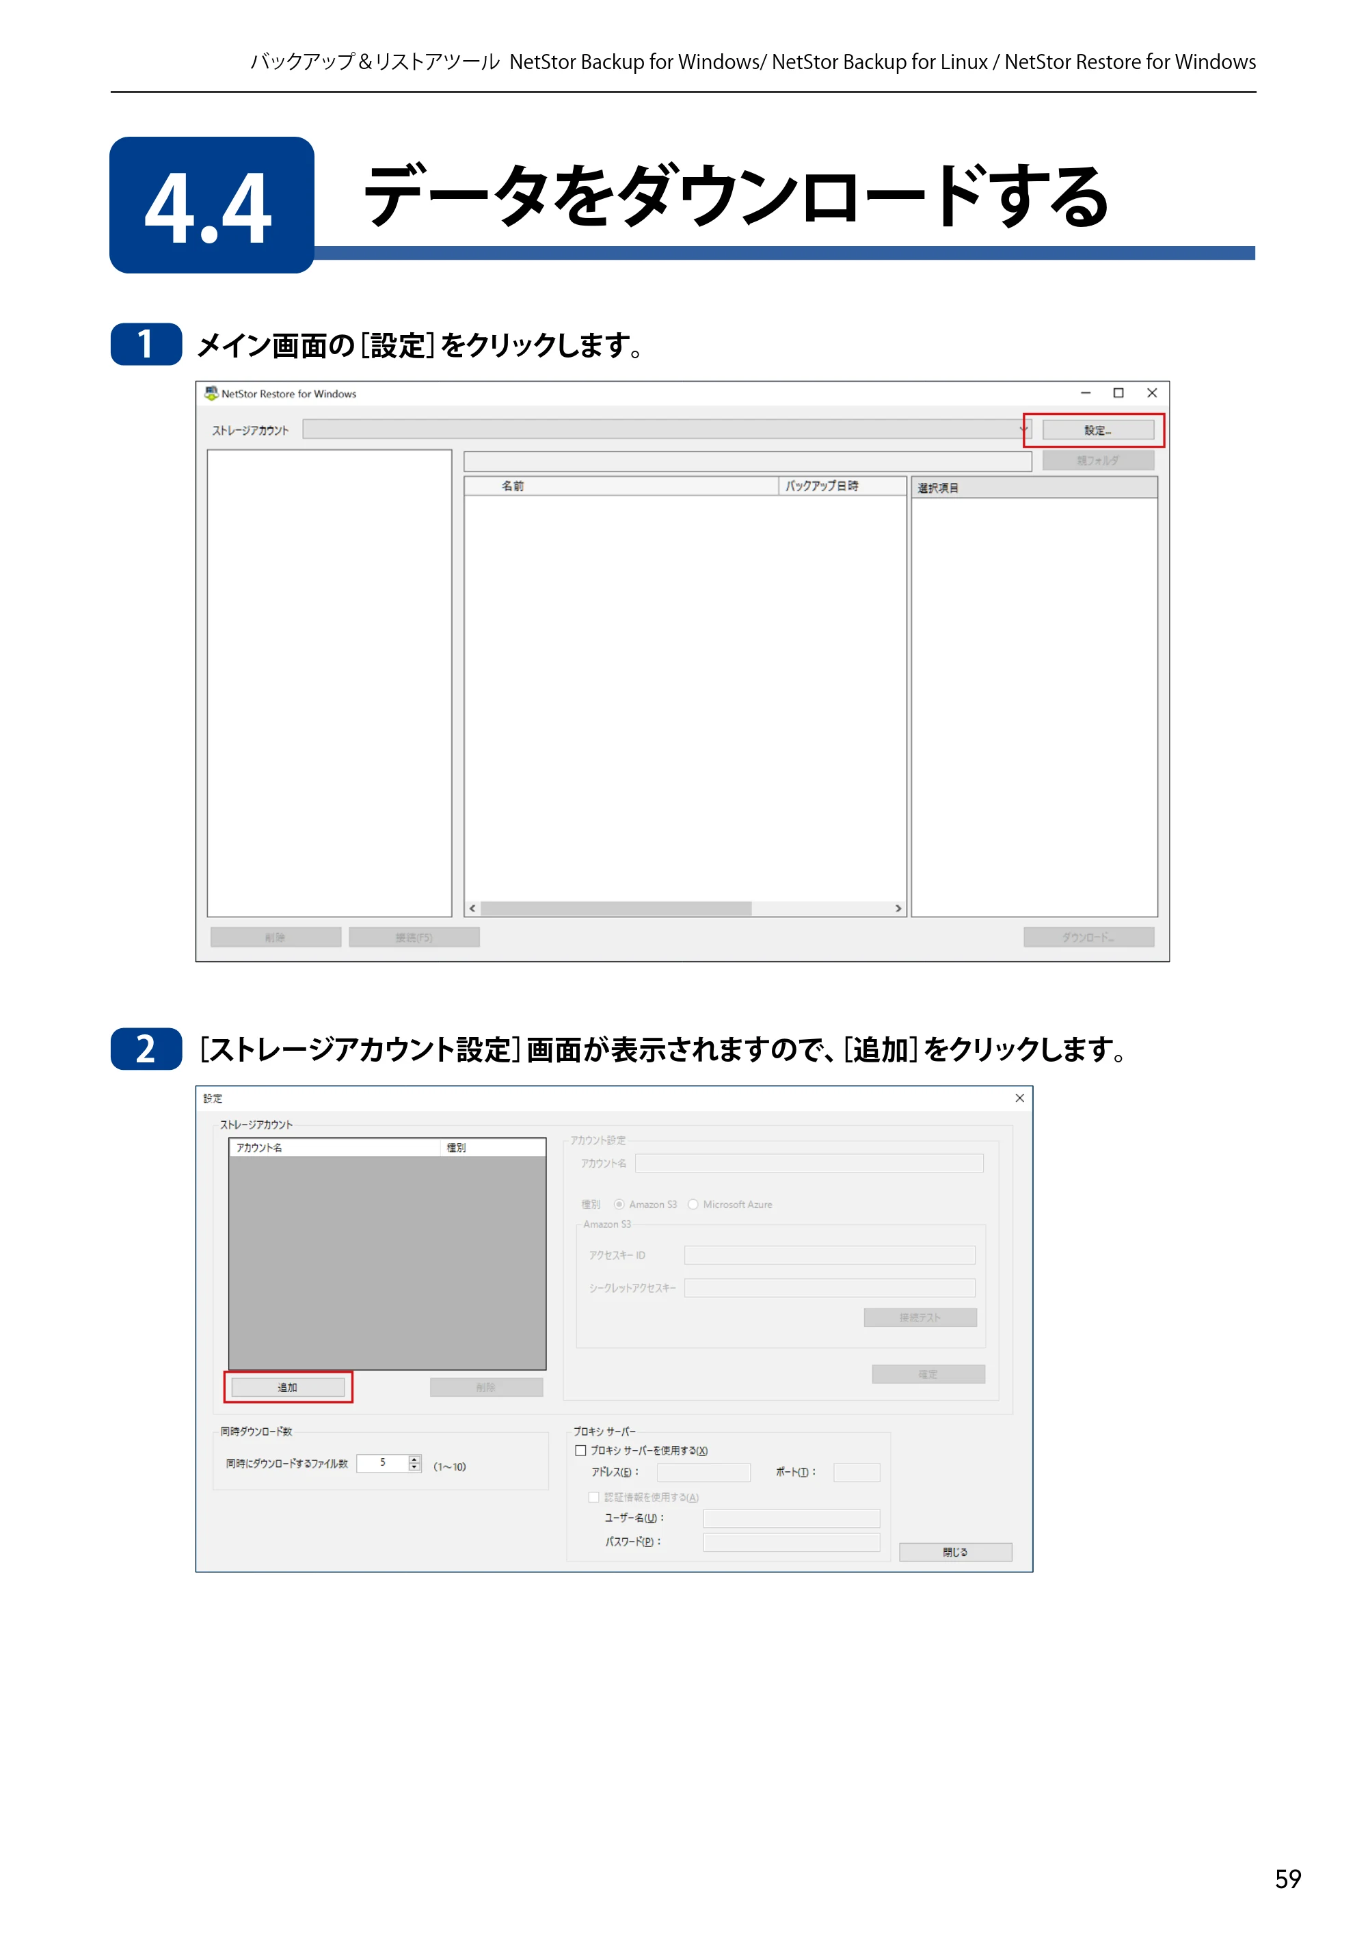Image resolution: width=1368 pixels, height=1934 pixels.
Task: Open the ストレージアカウント dropdown list
Action: (x=667, y=429)
